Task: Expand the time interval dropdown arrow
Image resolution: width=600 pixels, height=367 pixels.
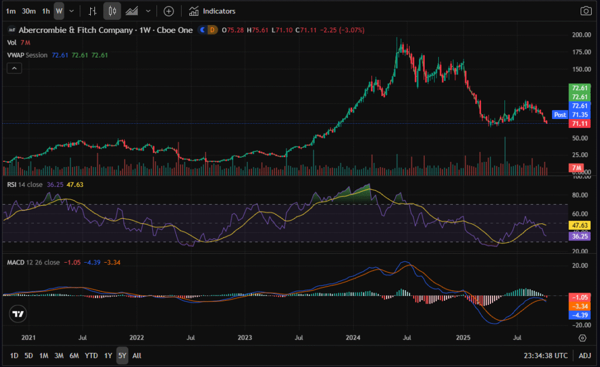Action: (71, 11)
